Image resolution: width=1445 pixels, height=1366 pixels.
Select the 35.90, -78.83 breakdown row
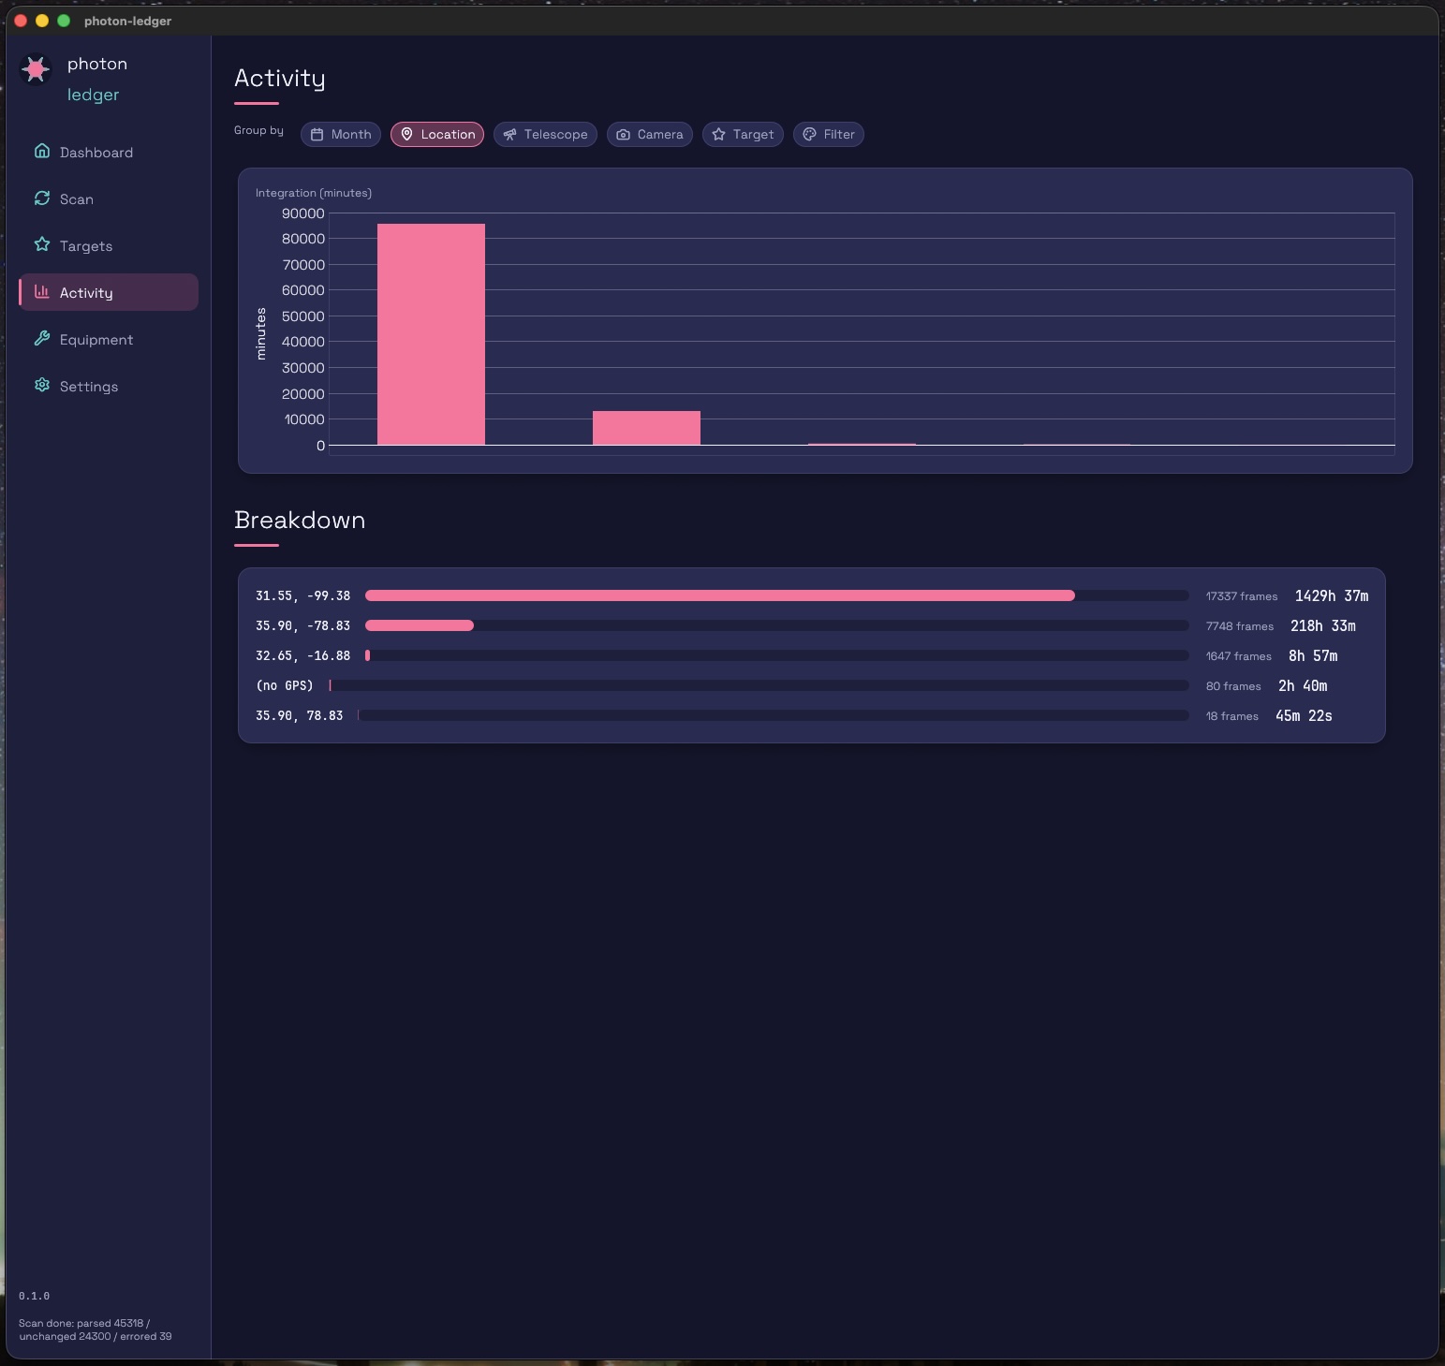tap(811, 625)
